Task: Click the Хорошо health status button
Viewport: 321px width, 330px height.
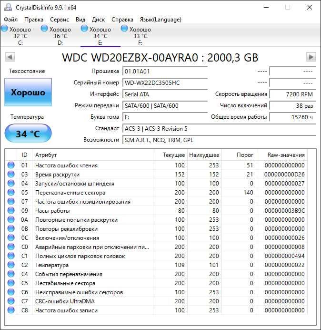Action: click(x=28, y=92)
